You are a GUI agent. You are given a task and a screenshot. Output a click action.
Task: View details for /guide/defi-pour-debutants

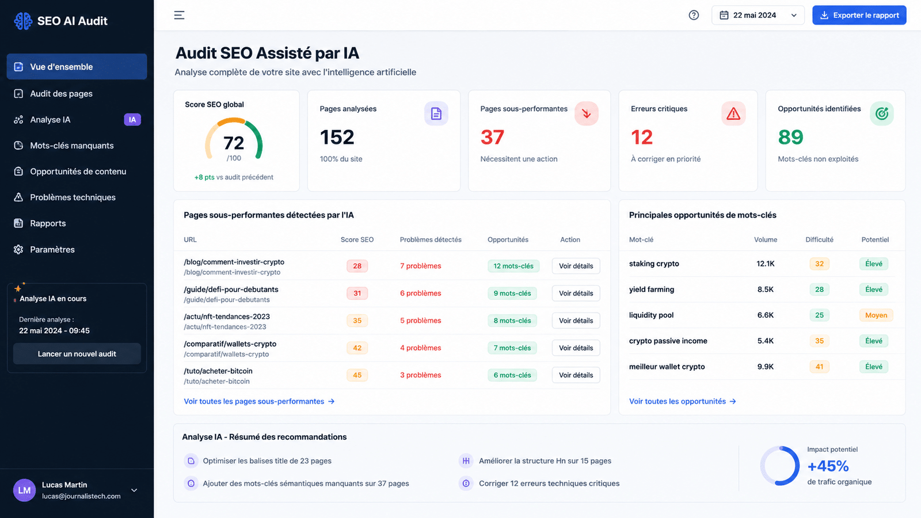click(x=576, y=294)
